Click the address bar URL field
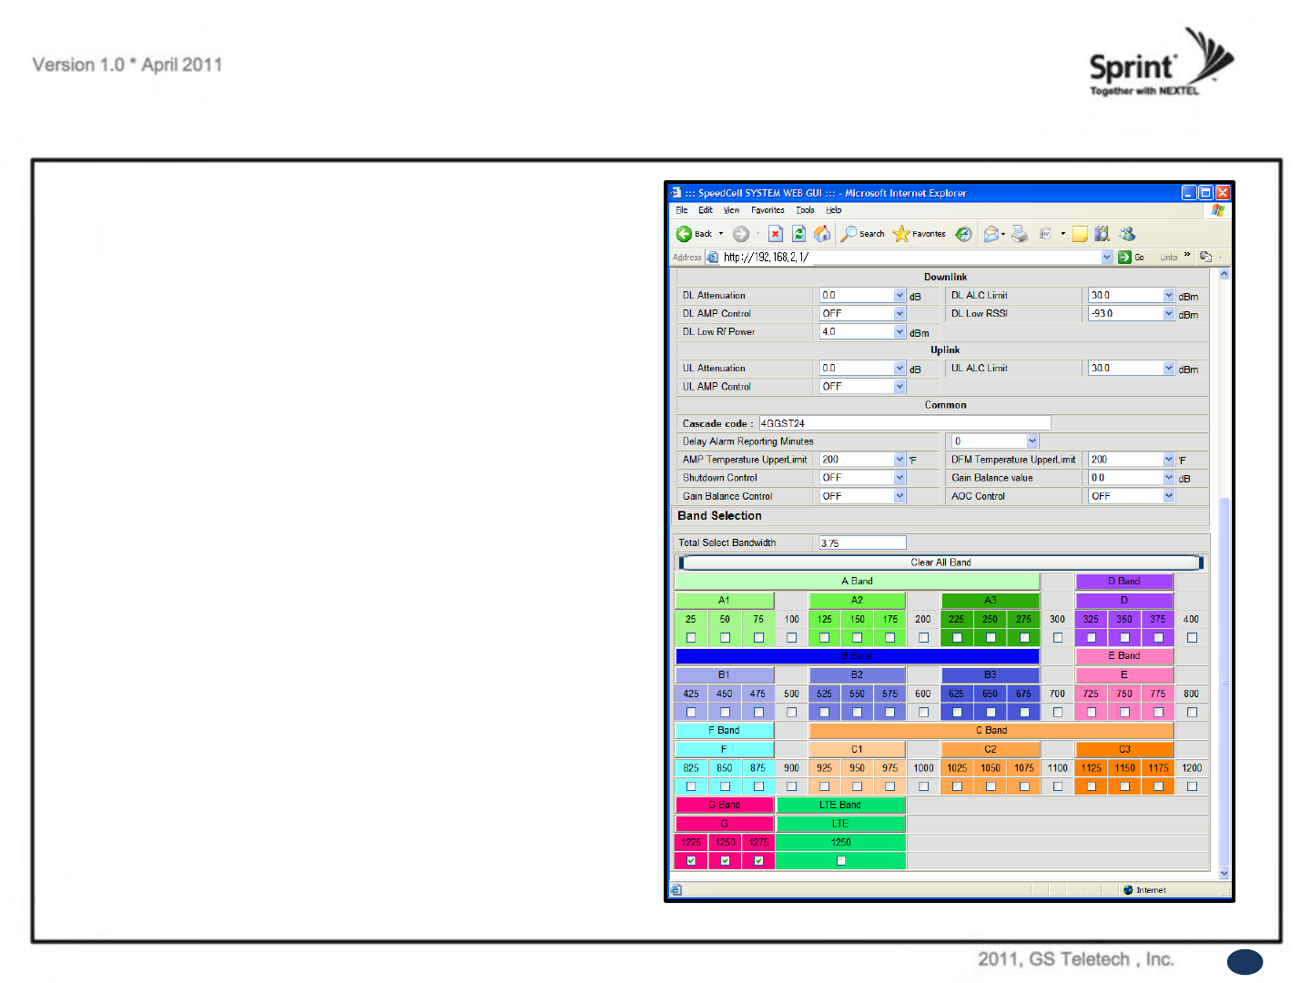Screen dimensions: 1311x983 coord(910,258)
